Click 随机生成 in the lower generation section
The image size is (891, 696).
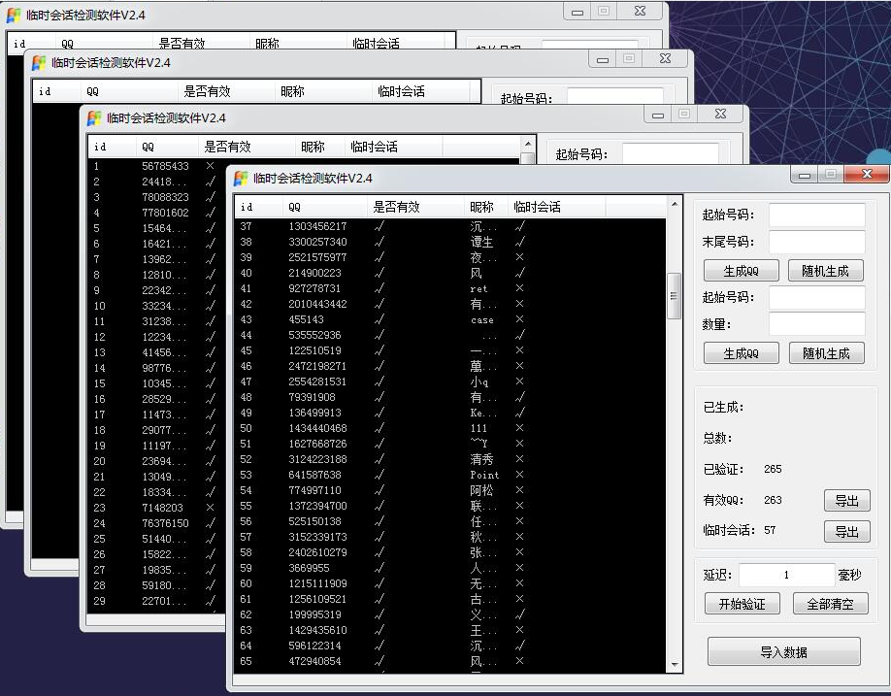coord(825,352)
